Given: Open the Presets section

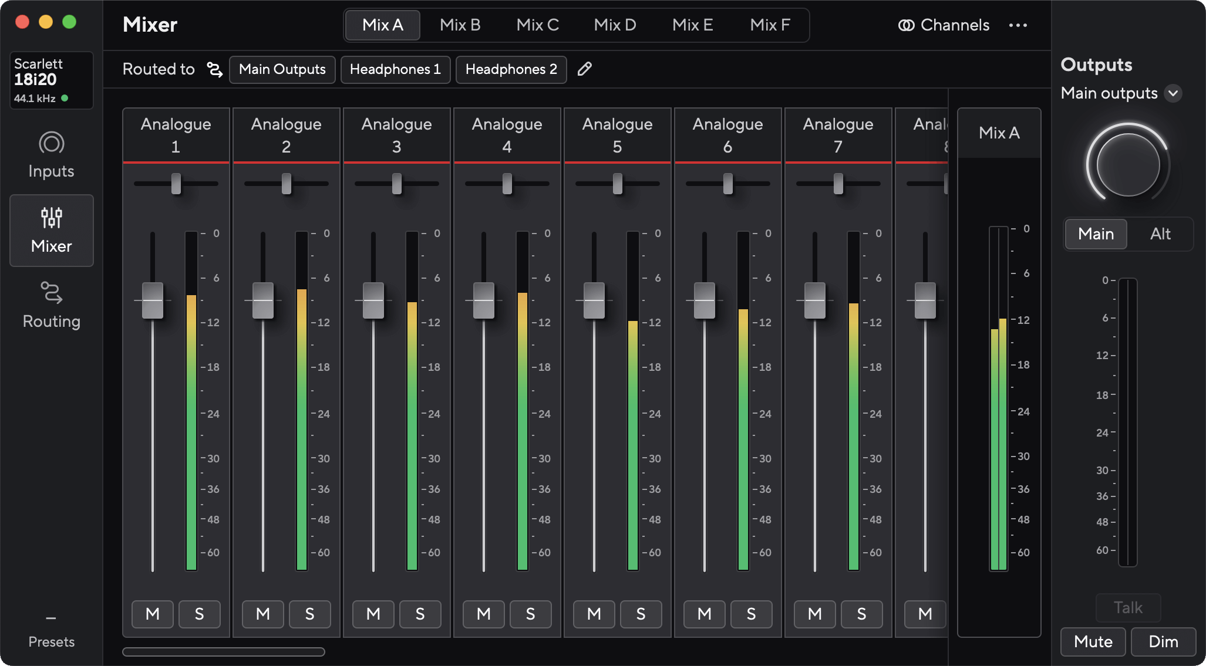Looking at the screenshot, I should [x=52, y=632].
